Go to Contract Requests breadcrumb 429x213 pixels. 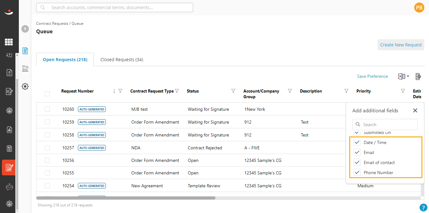click(52, 24)
